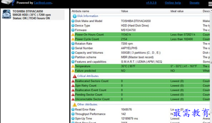The width and height of the screenshot is (212, 123).
Task: Click info icon beside Partition scheme
Action: click(73, 57)
